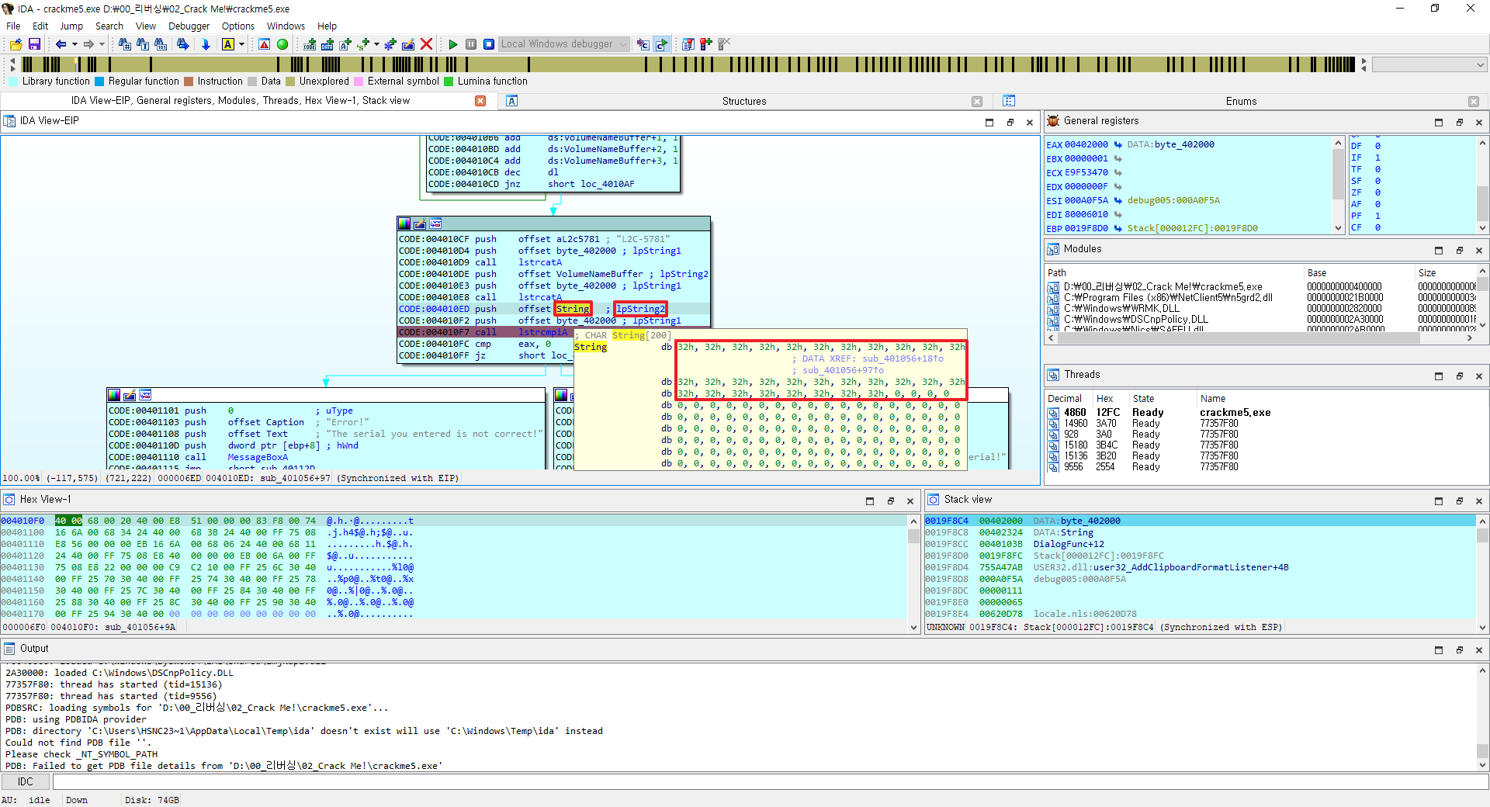The height and width of the screenshot is (807, 1490).
Task: Click the blue star plus toolbar icon
Action: click(390, 44)
